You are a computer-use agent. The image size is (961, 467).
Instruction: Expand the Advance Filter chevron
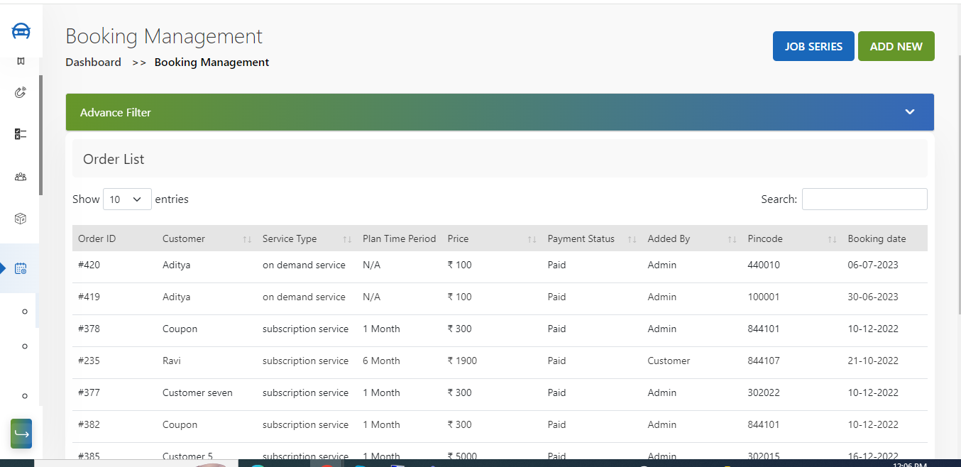tap(909, 112)
